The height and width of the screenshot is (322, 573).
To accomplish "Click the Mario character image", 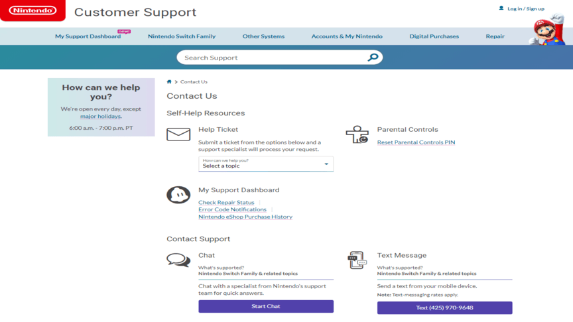I will point(547,29).
